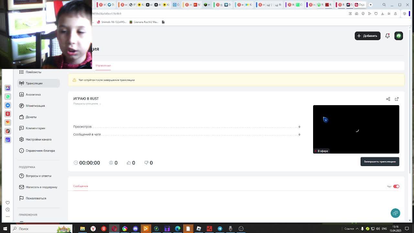Open Telegram from the taskbar
The height and width of the screenshot is (233, 414).
[x=220, y=229]
